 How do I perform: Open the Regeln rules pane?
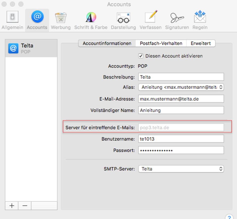pyautogui.click(x=200, y=20)
